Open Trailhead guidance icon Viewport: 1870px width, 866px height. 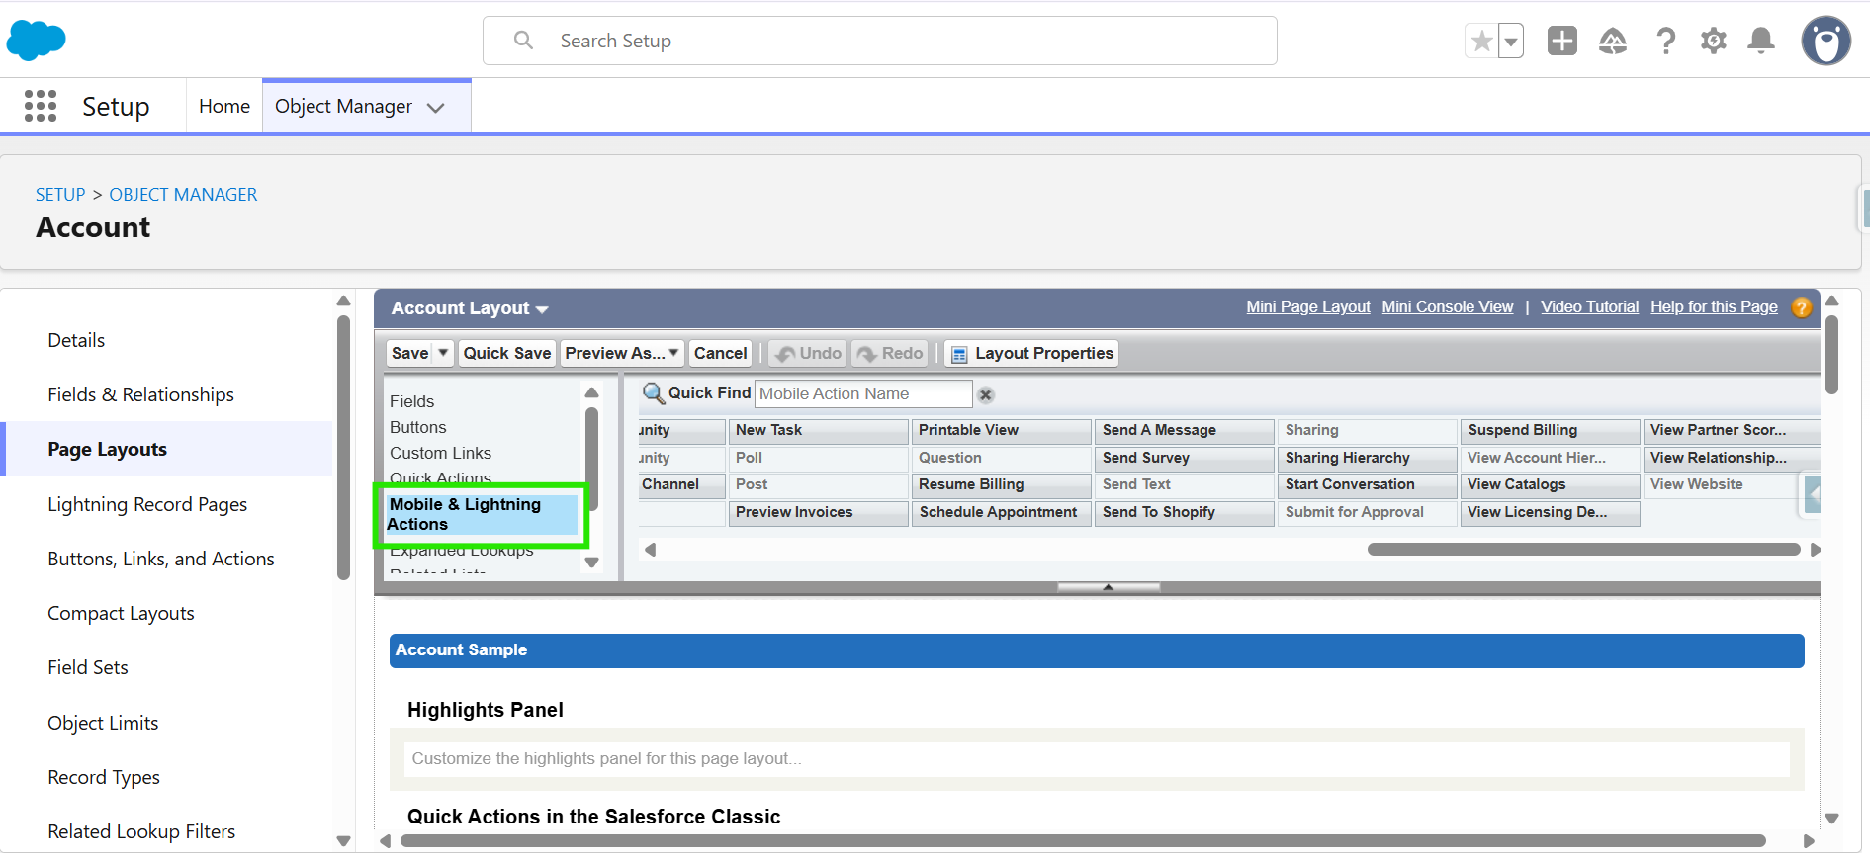point(1613,41)
